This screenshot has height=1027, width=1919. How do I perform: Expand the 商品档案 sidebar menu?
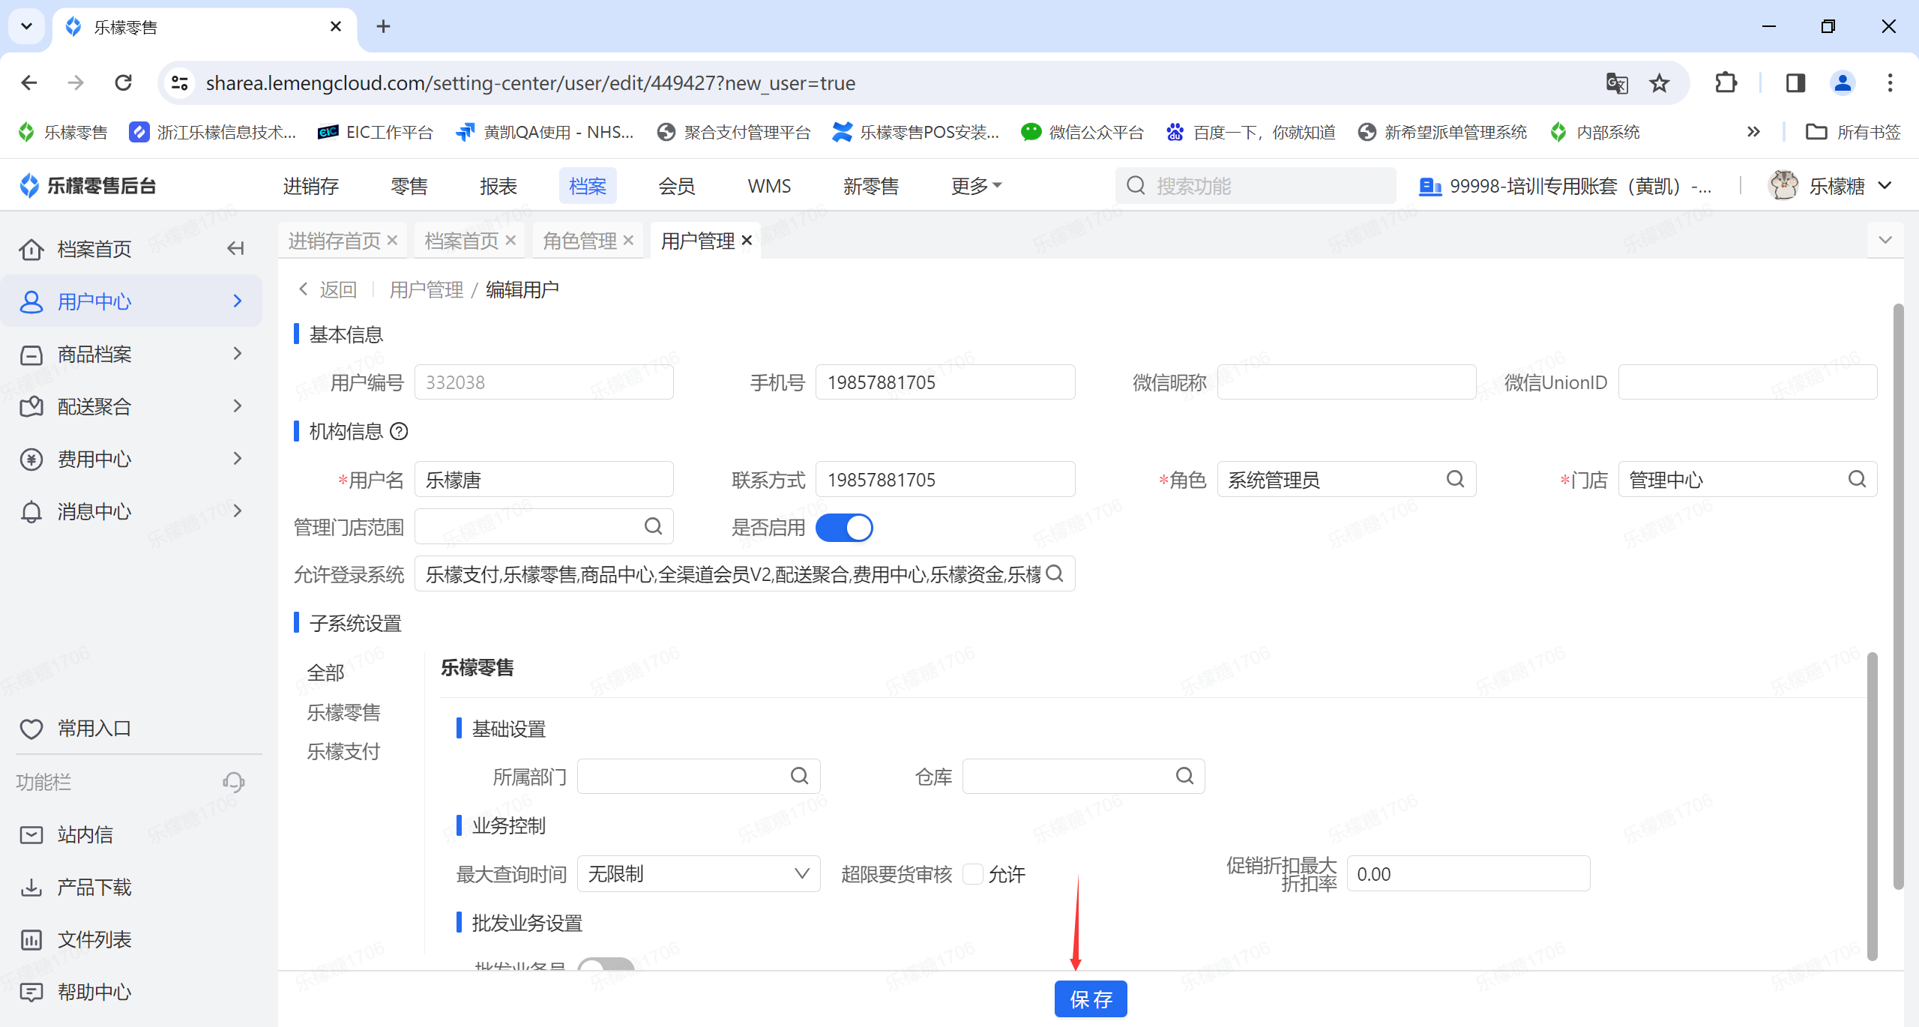pyautogui.click(x=131, y=354)
